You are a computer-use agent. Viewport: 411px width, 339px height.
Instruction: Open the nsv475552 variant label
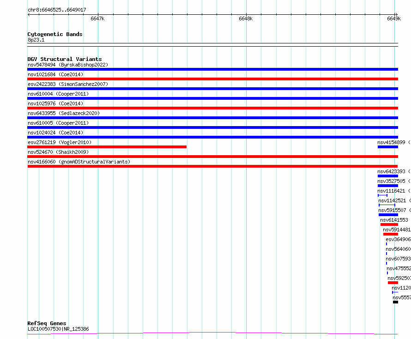point(399,268)
